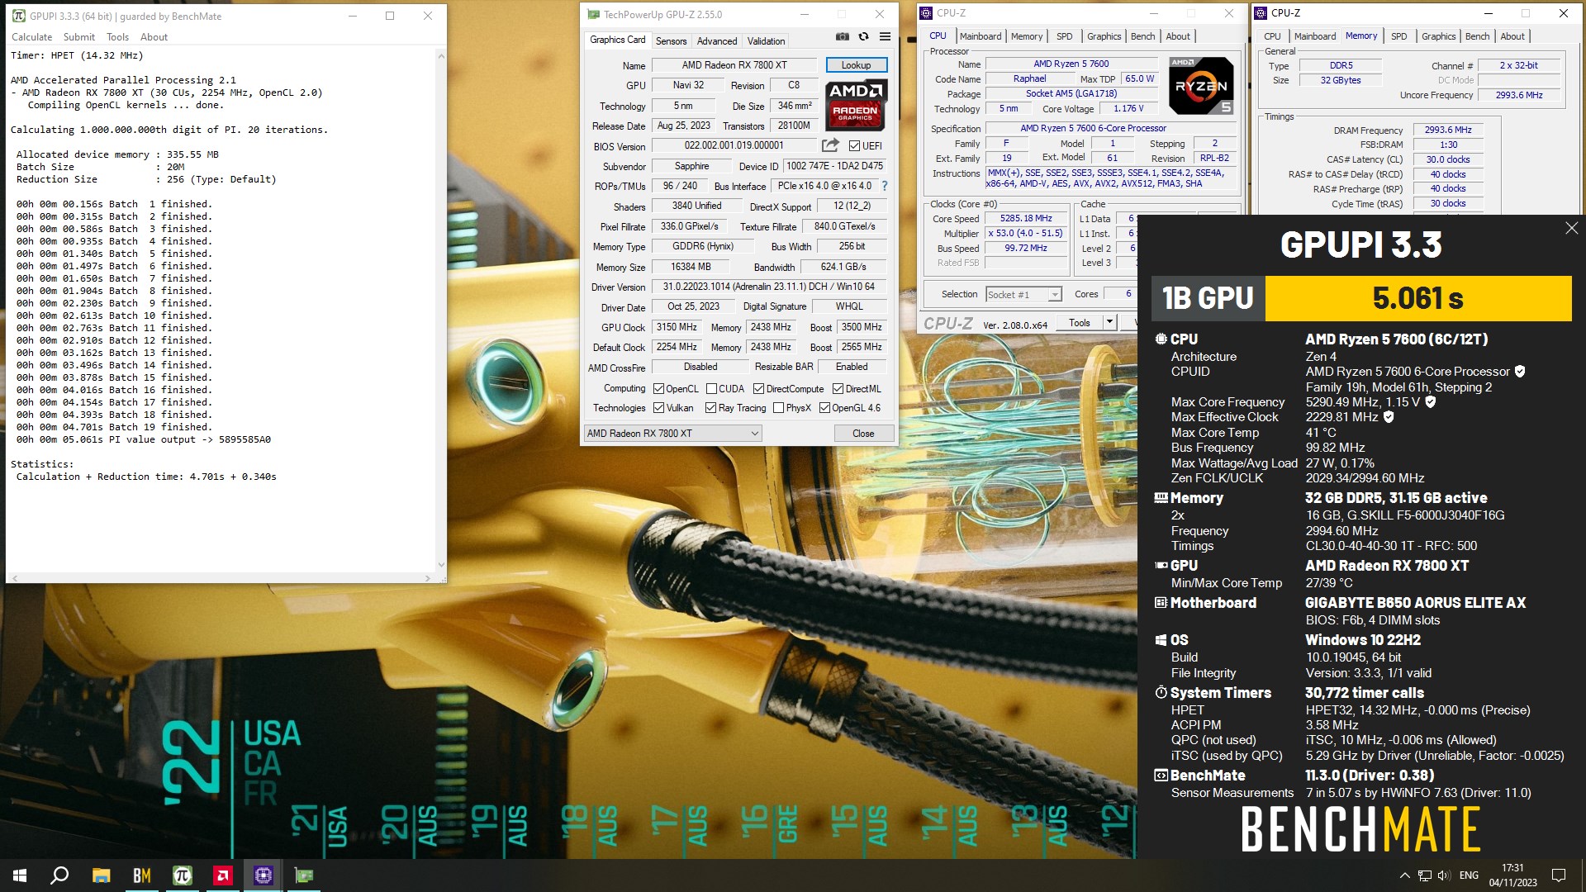Click the Lookup button in GPU-Z
The height and width of the screenshot is (892, 1586).
pyautogui.click(x=856, y=65)
